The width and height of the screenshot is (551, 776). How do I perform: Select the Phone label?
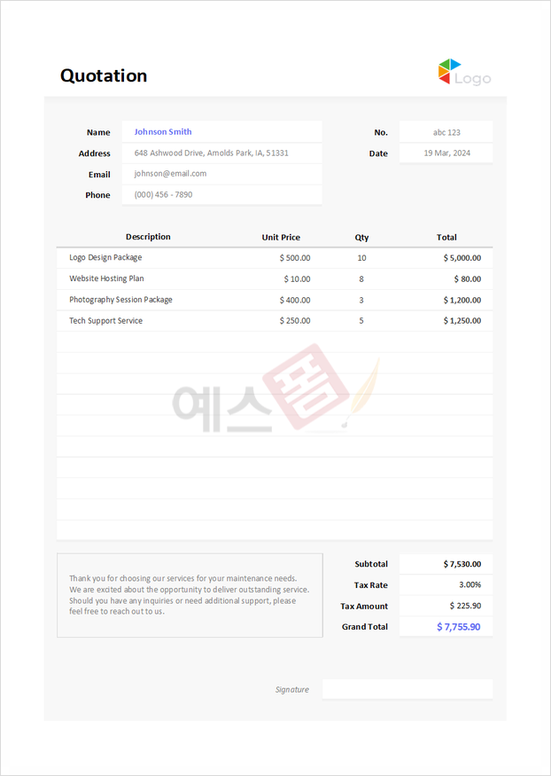(x=97, y=195)
